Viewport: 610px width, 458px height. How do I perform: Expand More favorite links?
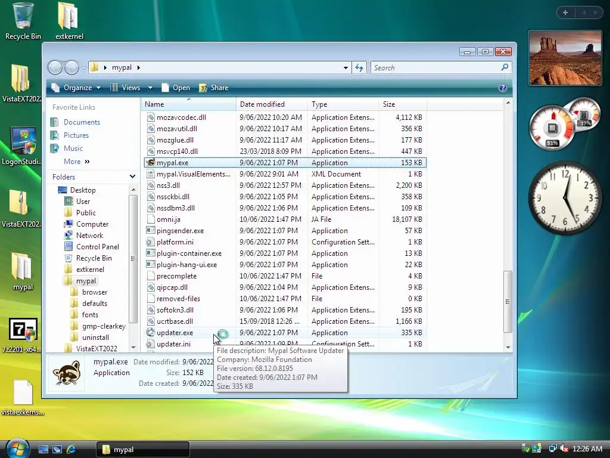[77, 161]
